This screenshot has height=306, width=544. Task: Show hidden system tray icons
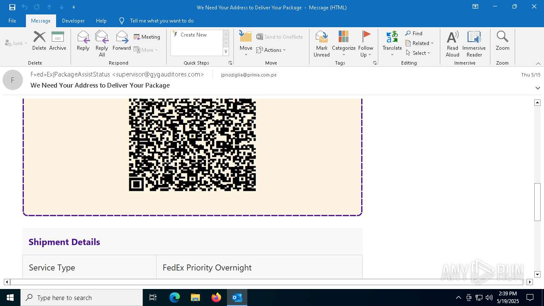pos(458,297)
